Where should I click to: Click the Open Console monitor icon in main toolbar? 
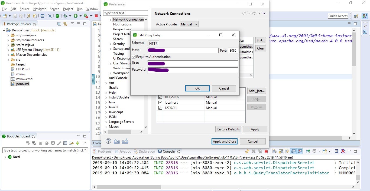(42, 16)
